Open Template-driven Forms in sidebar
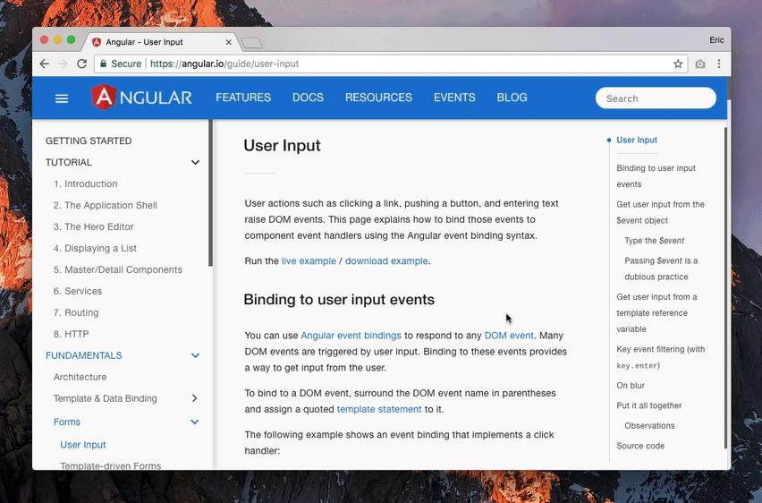 pos(111,465)
